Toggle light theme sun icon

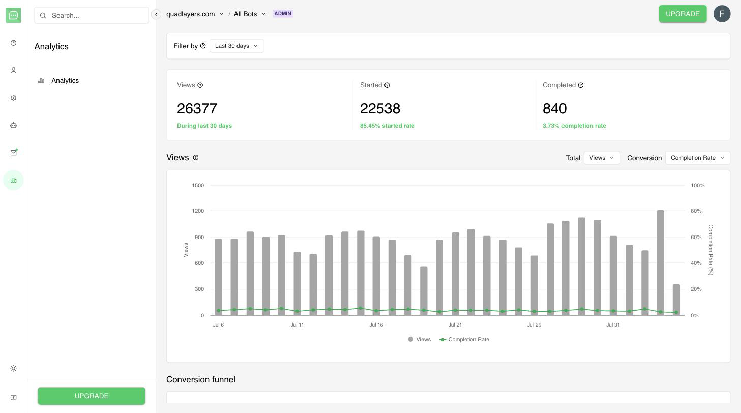pos(13,368)
